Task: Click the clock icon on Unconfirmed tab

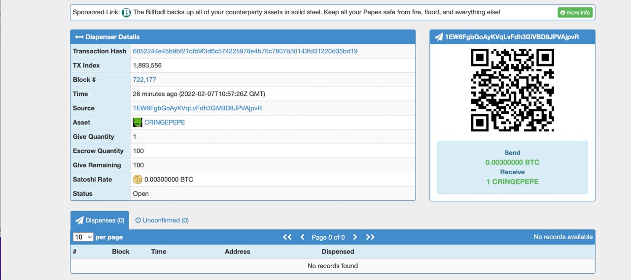Action: coord(138,220)
